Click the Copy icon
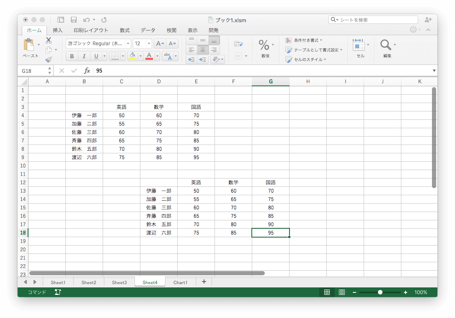The width and height of the screenshot is (455, 318). (49, 50)
